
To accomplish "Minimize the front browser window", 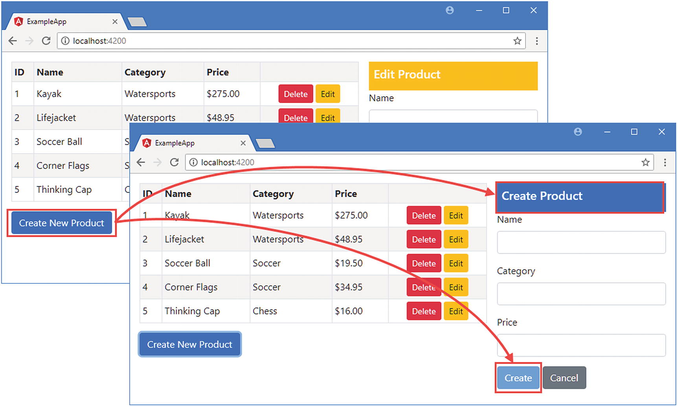I will click(607, 132).
